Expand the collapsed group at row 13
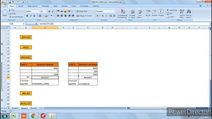The width and height of the screenshot is (212, 119). pyautogui.click(x=2, y=44)
